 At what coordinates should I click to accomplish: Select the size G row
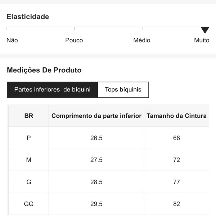coord(29,182)
